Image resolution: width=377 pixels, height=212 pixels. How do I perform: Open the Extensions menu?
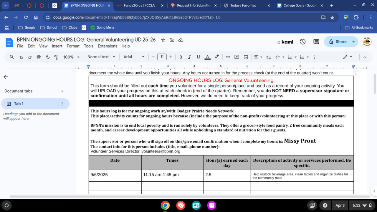pos(108,46)
